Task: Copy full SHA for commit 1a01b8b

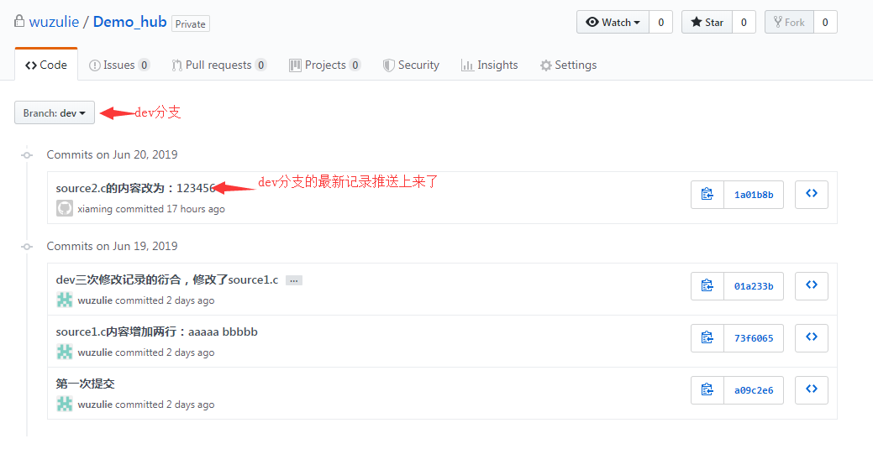Action: pyautogui.click(x=707, y=195)
